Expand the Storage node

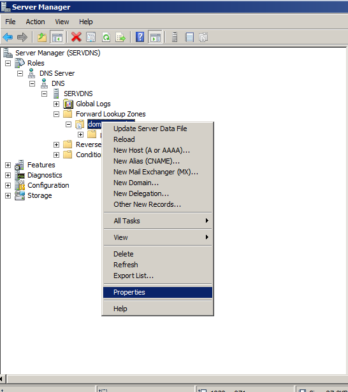[8, 195]
